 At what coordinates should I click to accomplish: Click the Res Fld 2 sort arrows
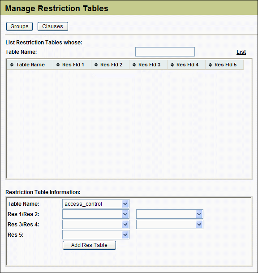tap(96, 65)
